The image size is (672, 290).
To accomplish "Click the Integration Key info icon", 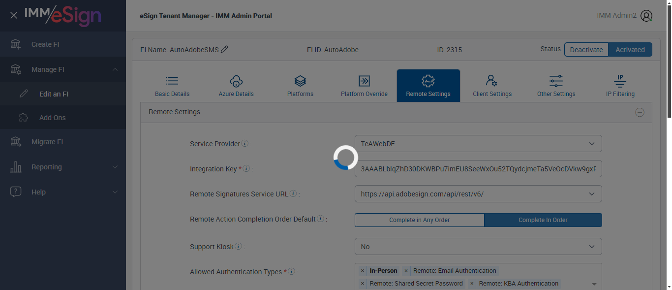I will click(x=246, y=169).
